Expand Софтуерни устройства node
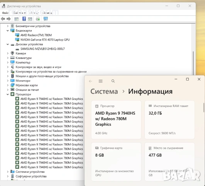The width and height of the screenshot is (205, 186). click(8, 176)
